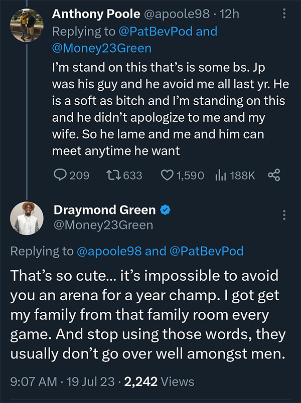Like Anthony Poole's tweet with heart icon
The image size is (301, 403).
(167, 175)
